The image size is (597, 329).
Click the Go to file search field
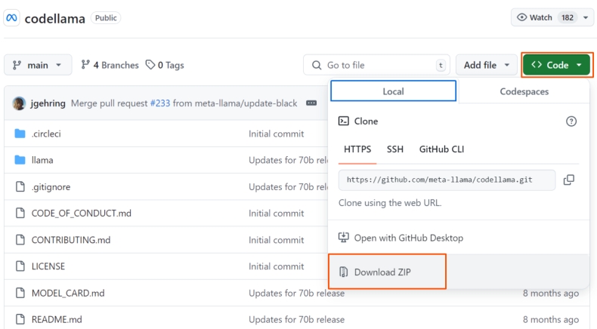click(x=376, y=65)
